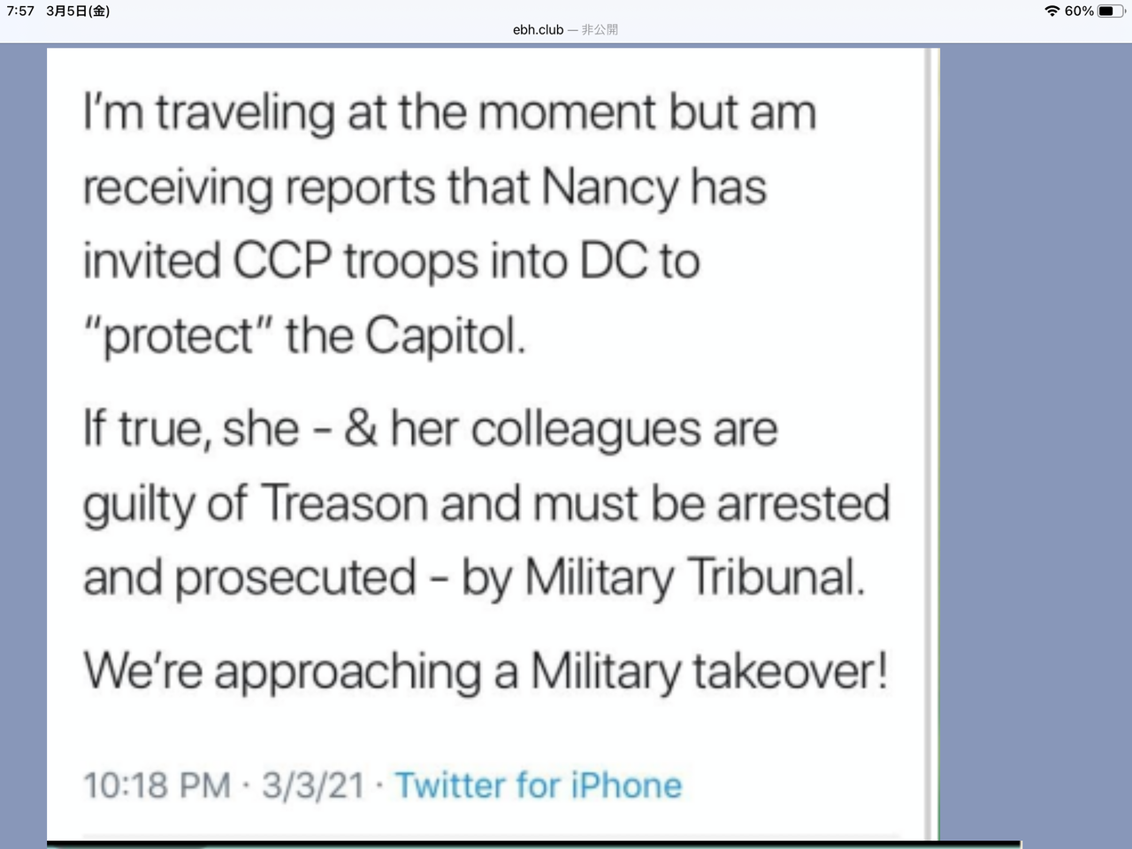
Task: Click the word "Capitol" in the tweet
Action: [x=444, y=336]
